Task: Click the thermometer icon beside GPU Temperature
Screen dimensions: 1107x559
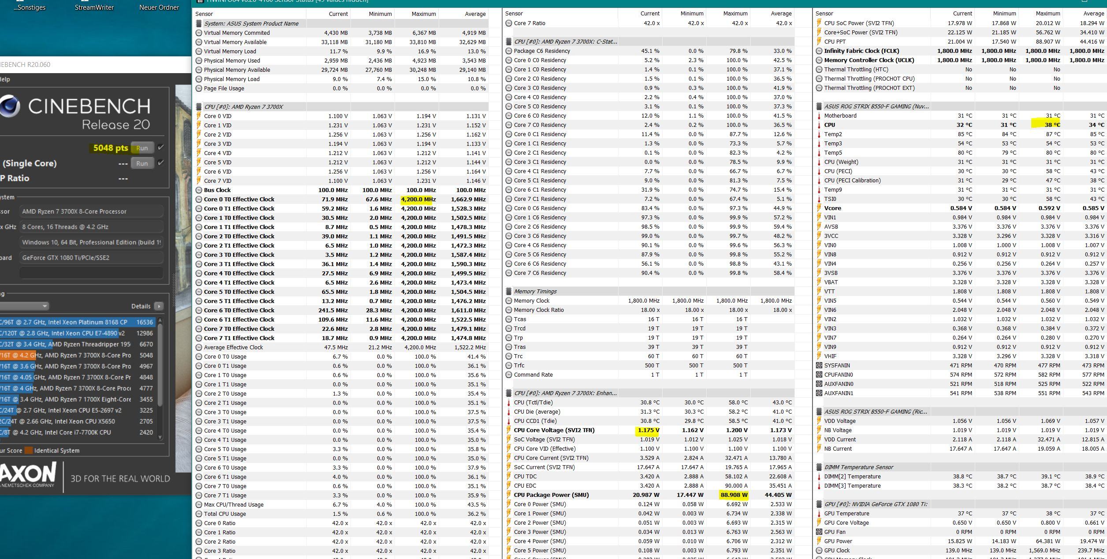Action: pyautogui.click(x=819, y=513)
